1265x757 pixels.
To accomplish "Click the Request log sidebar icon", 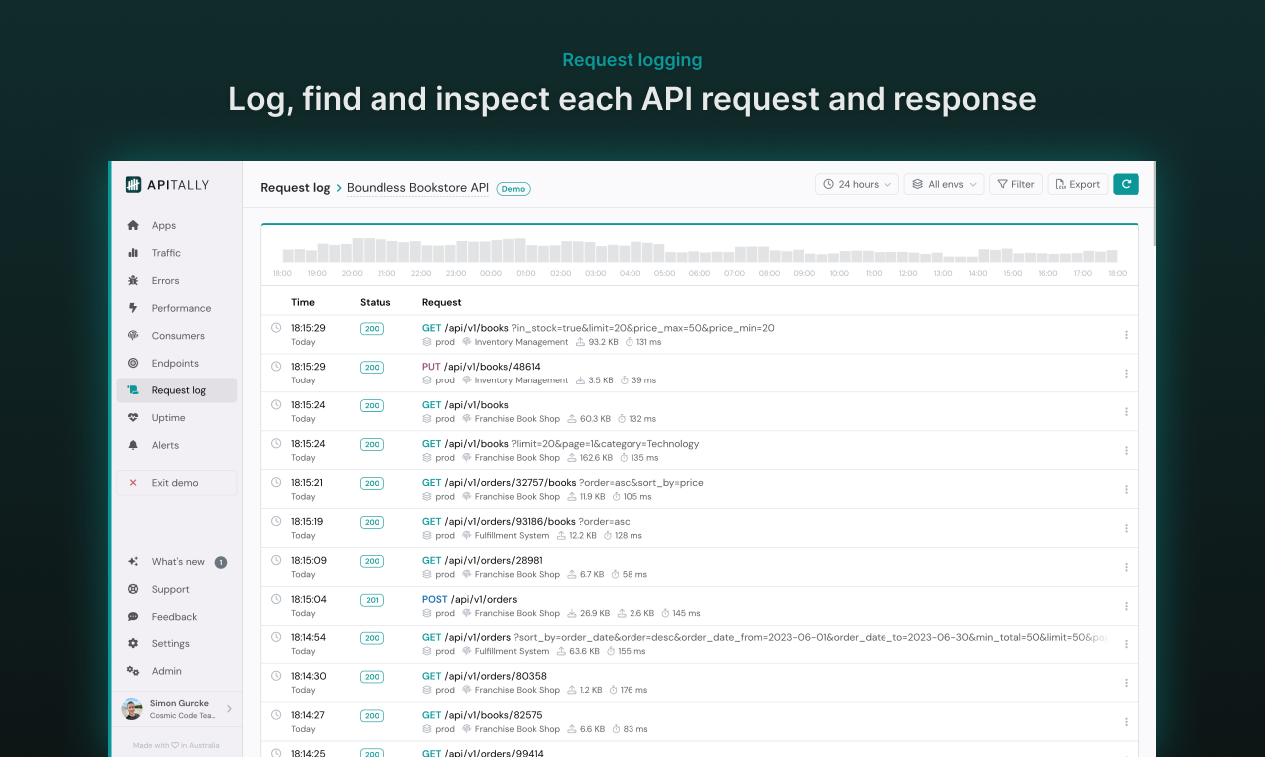I will point(133,390).
